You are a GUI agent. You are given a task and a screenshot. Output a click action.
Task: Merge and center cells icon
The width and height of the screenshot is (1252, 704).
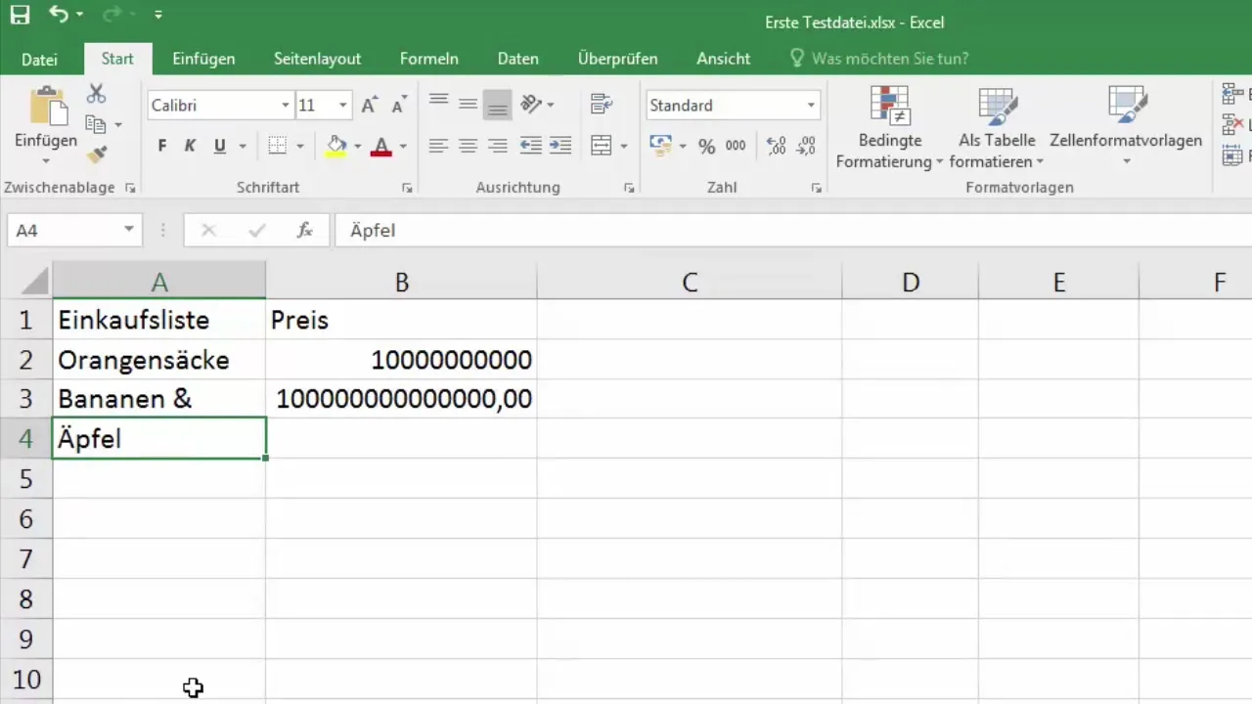[603, 146]
